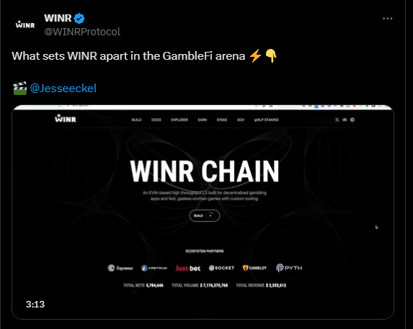The image size is (413, 329).
Task: Open the EXPLORER nav item
Action: click(x=179, y=120)
